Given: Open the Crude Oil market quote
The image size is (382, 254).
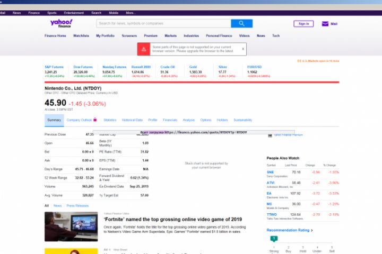Looking at the screenshot, I should point(168,67).
